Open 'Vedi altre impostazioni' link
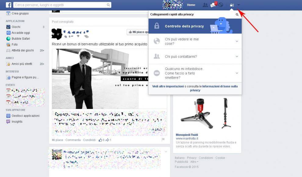This screenshot has width=302, height=177. [x=168, y=86]
